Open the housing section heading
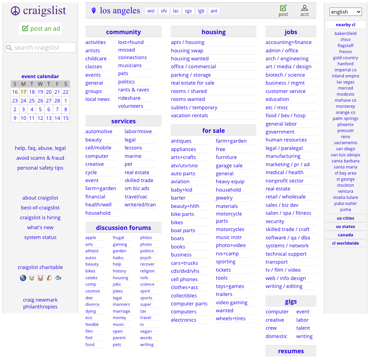 (214, 32)
